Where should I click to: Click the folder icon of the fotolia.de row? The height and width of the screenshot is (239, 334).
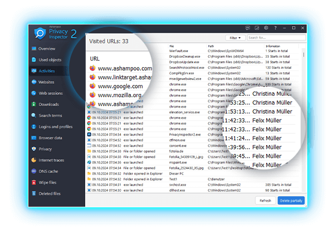pos(89,151)
